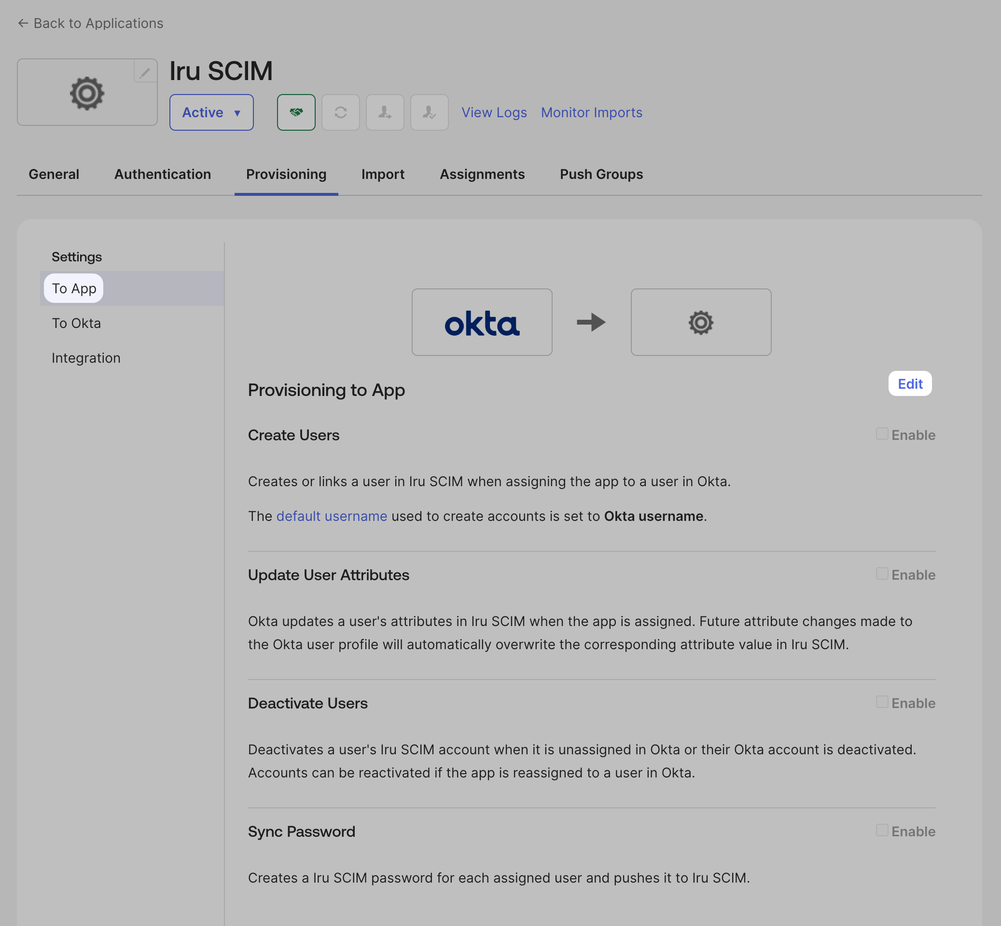Click the Back to Applications link text
This screenshot has width=1001, height=926.
tap(98, 24)
